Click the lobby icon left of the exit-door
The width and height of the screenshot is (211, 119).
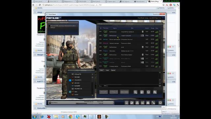point(136,92)
